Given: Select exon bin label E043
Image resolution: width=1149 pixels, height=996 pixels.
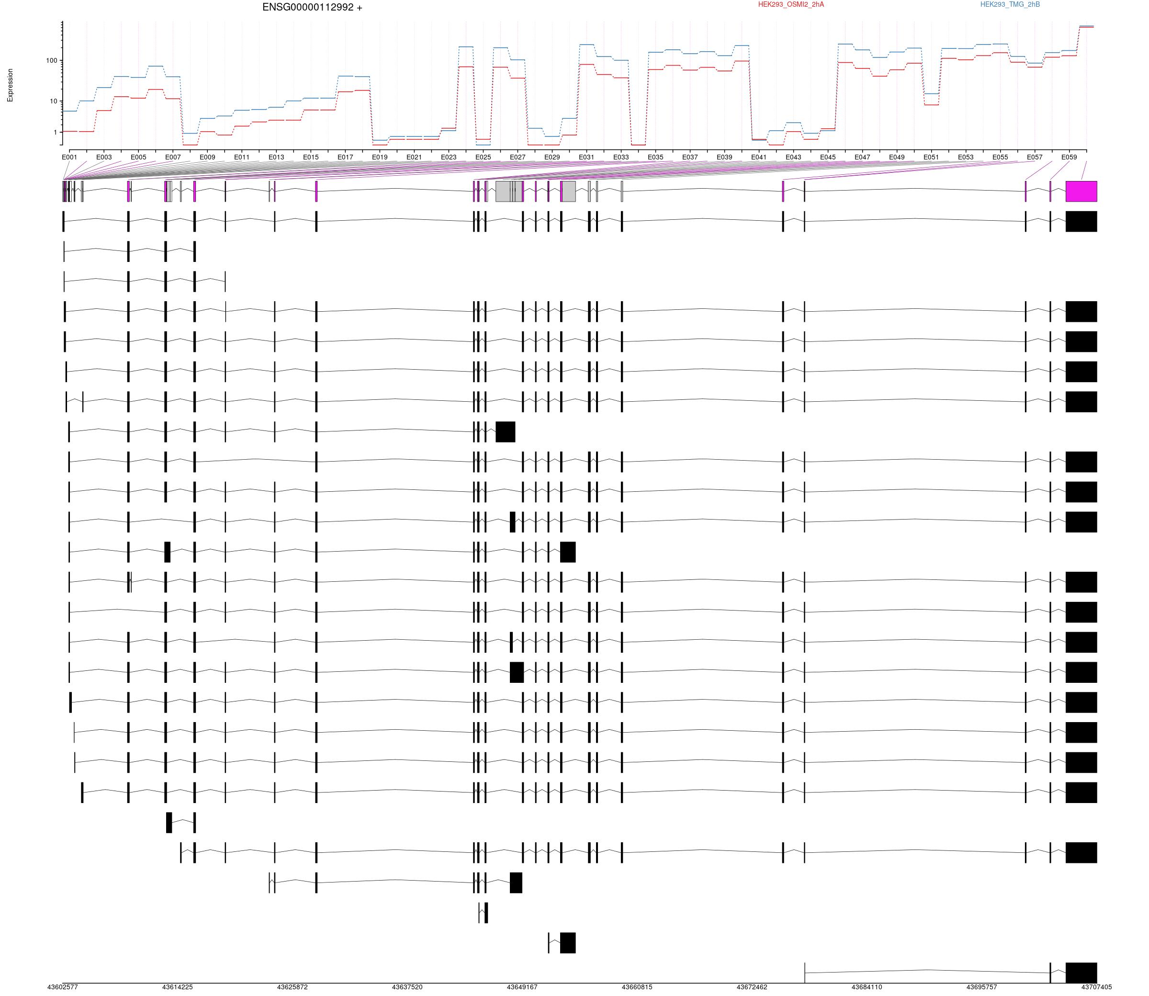Looking at the screenshot, I should coord(793,157).
